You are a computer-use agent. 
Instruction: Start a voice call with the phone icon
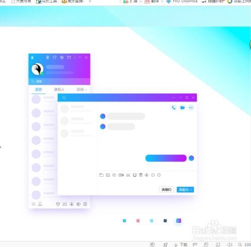(174, 107)
